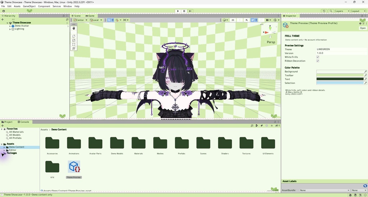Open the Component menu
The width and height of the screenshot is (368, 197).
click(x=44, y=6)
